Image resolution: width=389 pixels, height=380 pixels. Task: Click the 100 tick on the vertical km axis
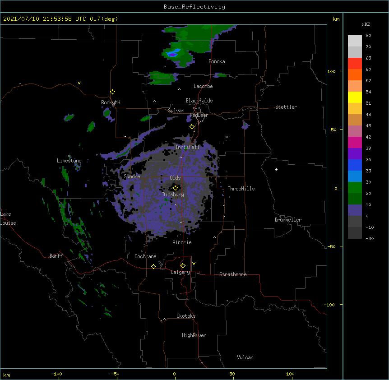pos(331,71)
